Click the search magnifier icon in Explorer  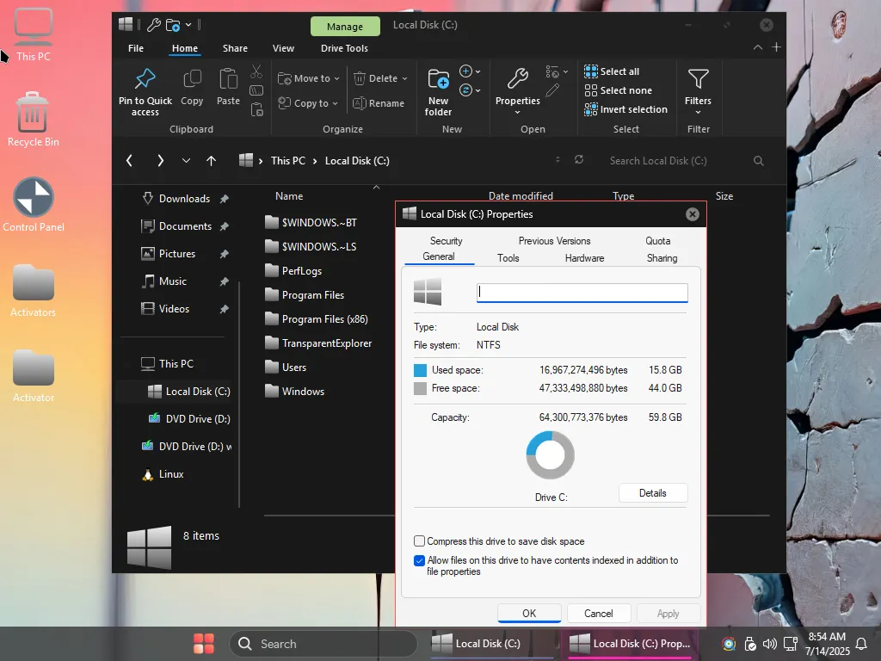click(759, 161)
